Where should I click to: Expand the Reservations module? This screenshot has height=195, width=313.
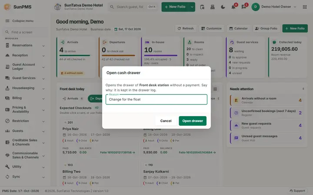25,45
